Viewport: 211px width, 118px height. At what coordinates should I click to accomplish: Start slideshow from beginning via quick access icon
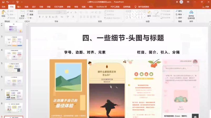17,2
